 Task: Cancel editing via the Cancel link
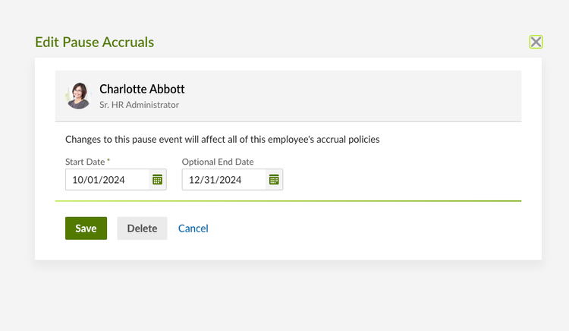pos(193,229)
